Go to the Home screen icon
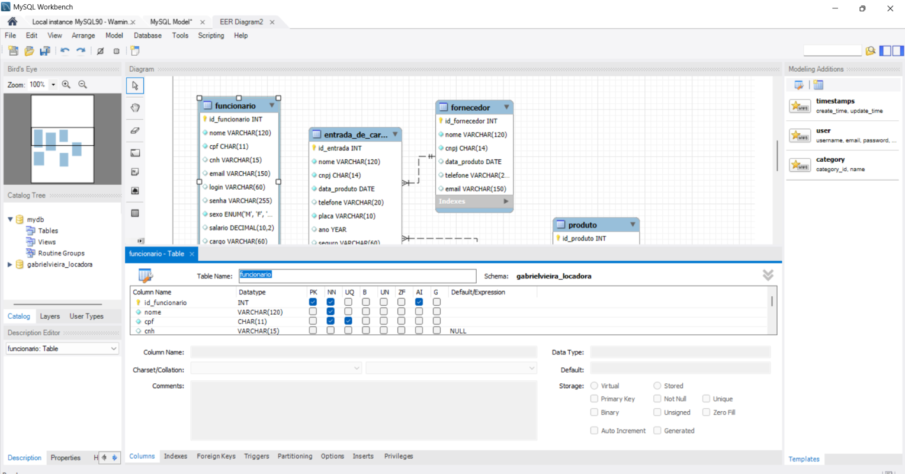This screenshot has width=905, height=474. (x=12, y=22)
